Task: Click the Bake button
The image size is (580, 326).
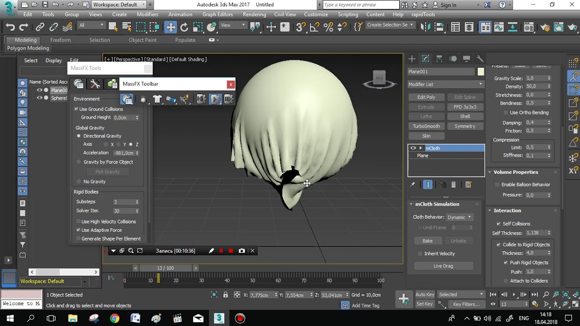Action: 427,241
